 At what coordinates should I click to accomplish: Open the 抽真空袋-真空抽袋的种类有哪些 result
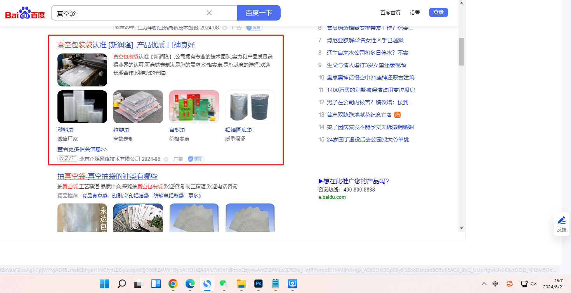[x=108, y=176]
